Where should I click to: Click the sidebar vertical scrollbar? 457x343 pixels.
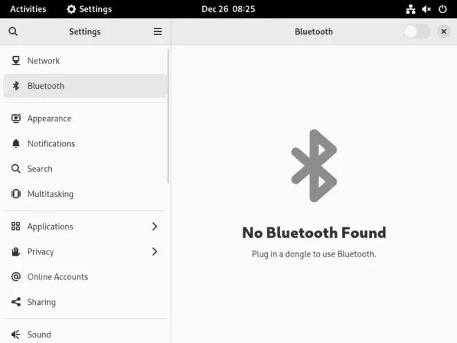[x=168, y=116]
